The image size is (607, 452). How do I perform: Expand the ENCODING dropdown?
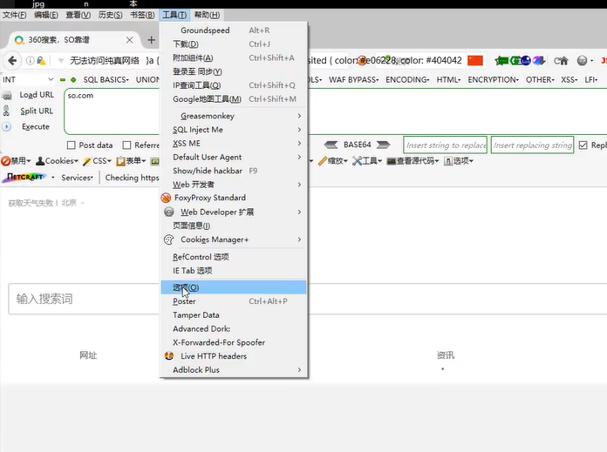tap(407, 79)
